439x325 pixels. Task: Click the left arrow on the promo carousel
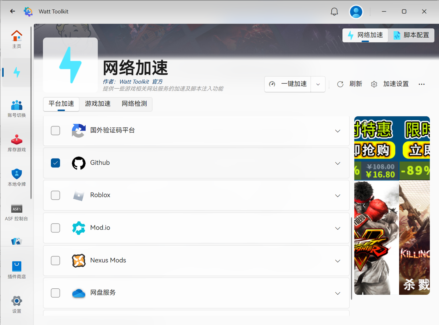click(364, 205)
